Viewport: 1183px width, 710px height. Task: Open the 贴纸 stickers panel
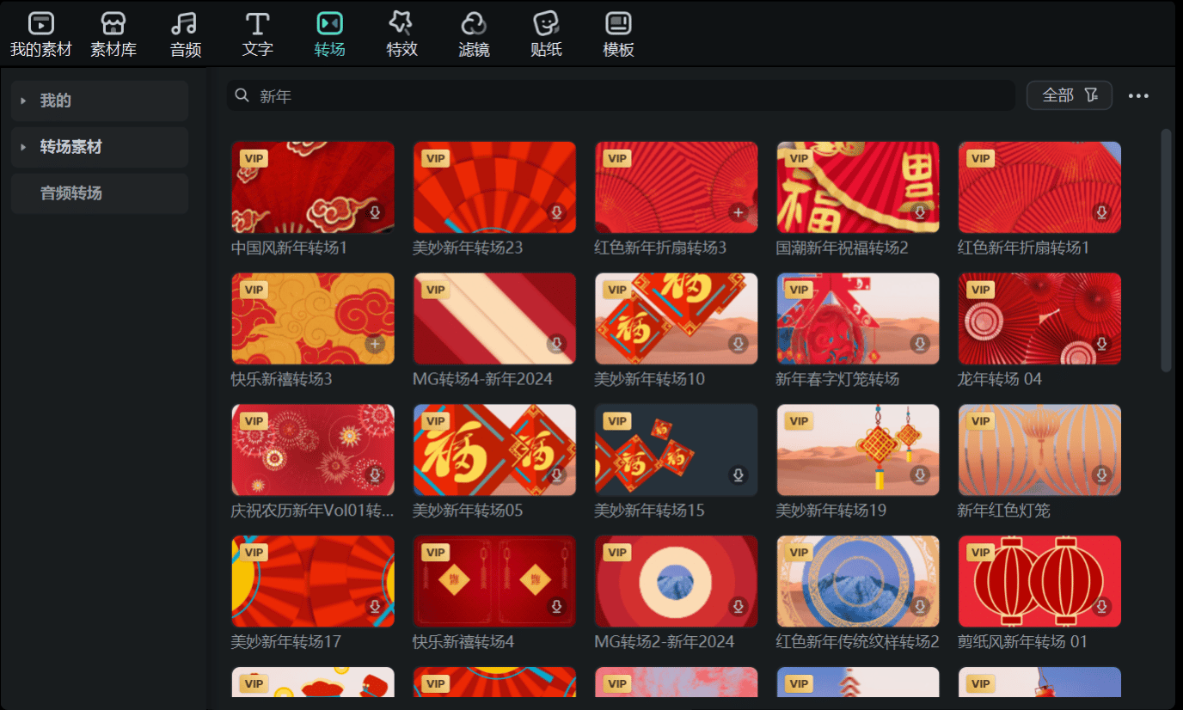tap(546, 35)
